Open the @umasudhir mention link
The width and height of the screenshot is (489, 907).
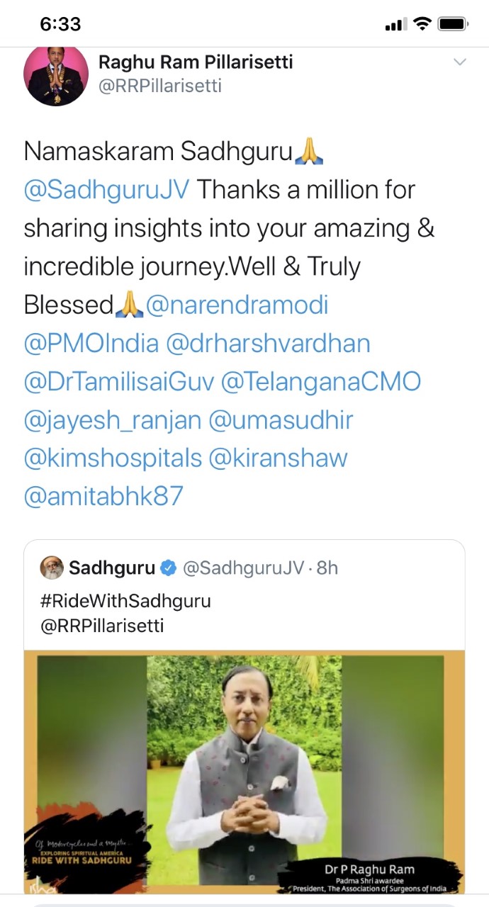pyautogui.click(x=281, y=419)
